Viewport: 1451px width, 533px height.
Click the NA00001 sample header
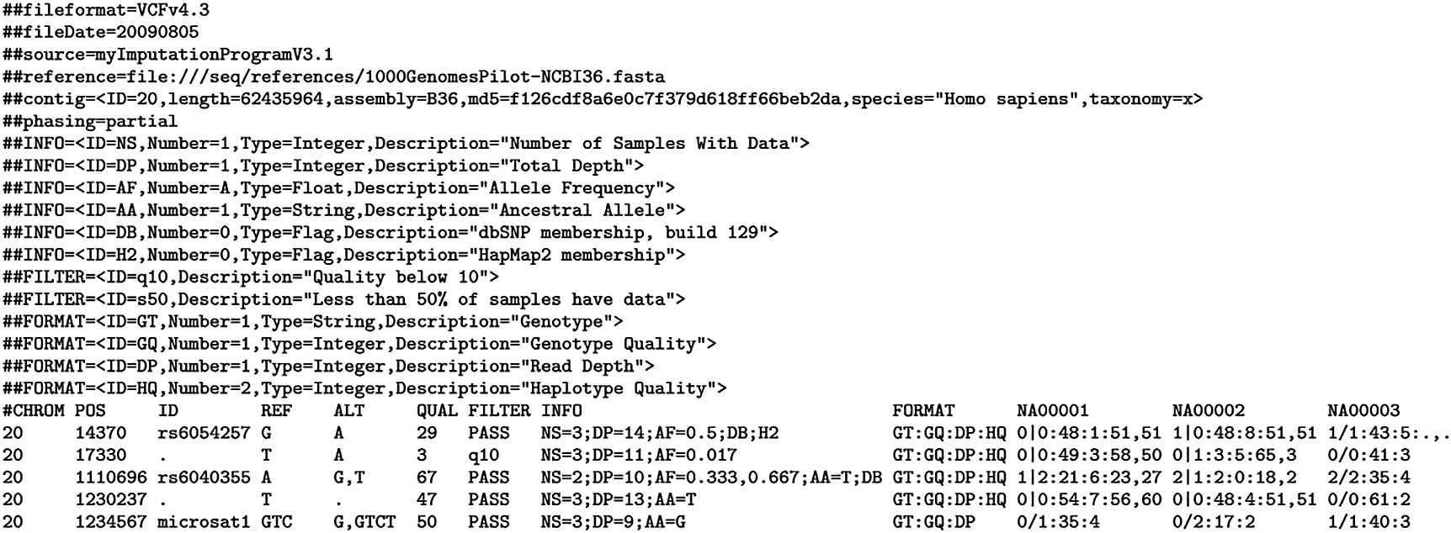tap(1053, 411)
